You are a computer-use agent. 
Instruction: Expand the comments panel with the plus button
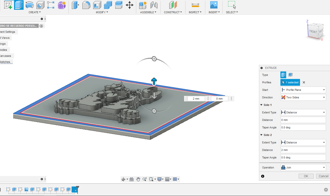click(x=42, y=179)
